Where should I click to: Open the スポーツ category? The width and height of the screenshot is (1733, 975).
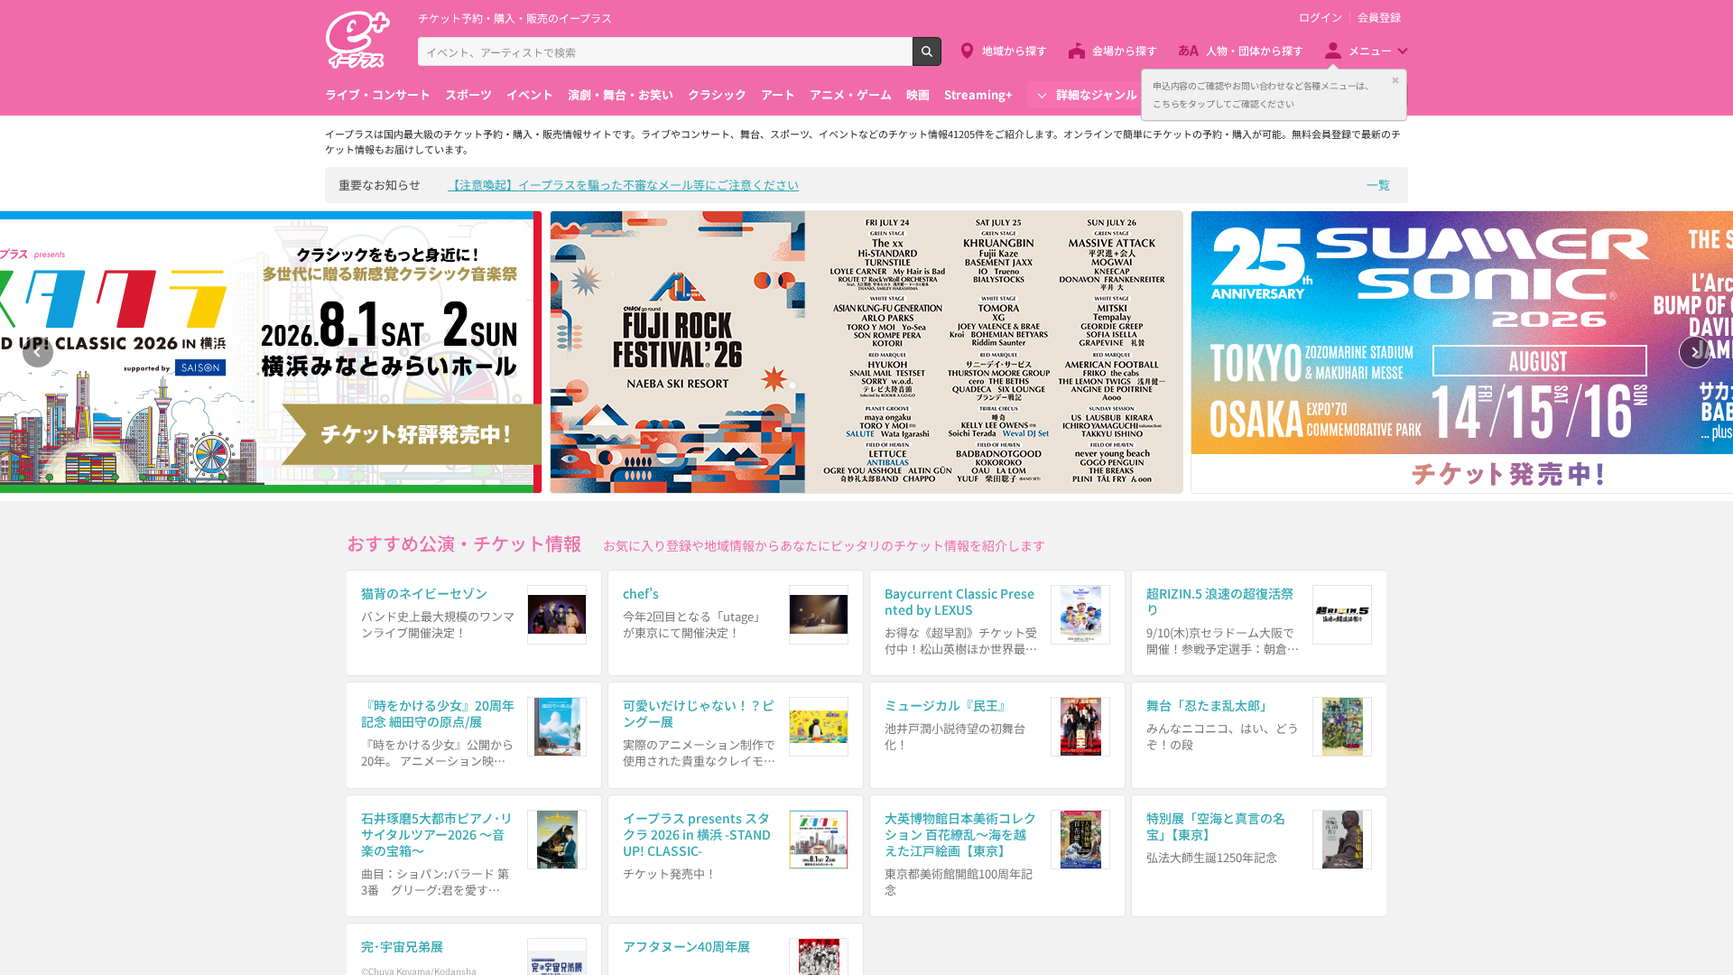[x=468, y=95]
